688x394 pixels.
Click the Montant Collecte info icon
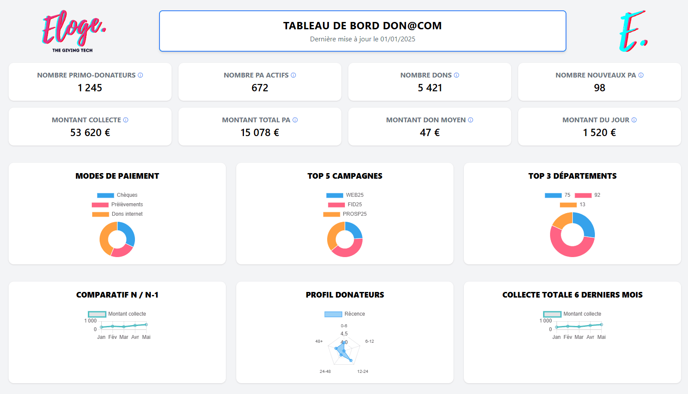pyautogui.click(x=126, y=120)
